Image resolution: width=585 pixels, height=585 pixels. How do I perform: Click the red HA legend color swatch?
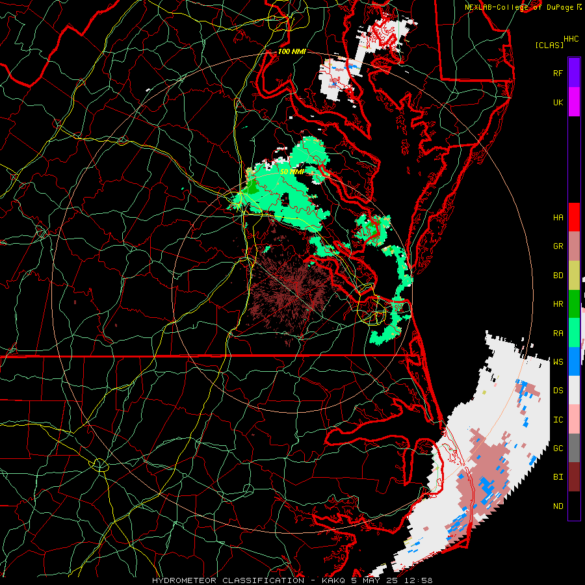tap(574, 217)
